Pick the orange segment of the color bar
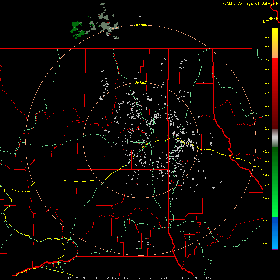Image resolution: width=280 pixels, height=280 pixels. click(275, 53)
